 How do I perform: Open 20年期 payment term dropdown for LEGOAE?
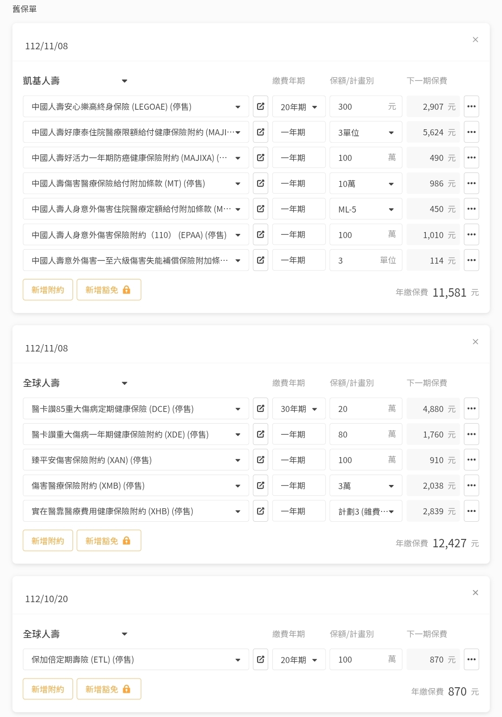299,106
